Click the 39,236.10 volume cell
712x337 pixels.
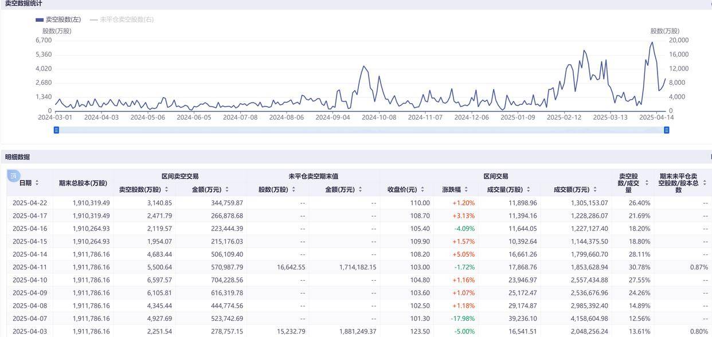click(x=522, y=319)
